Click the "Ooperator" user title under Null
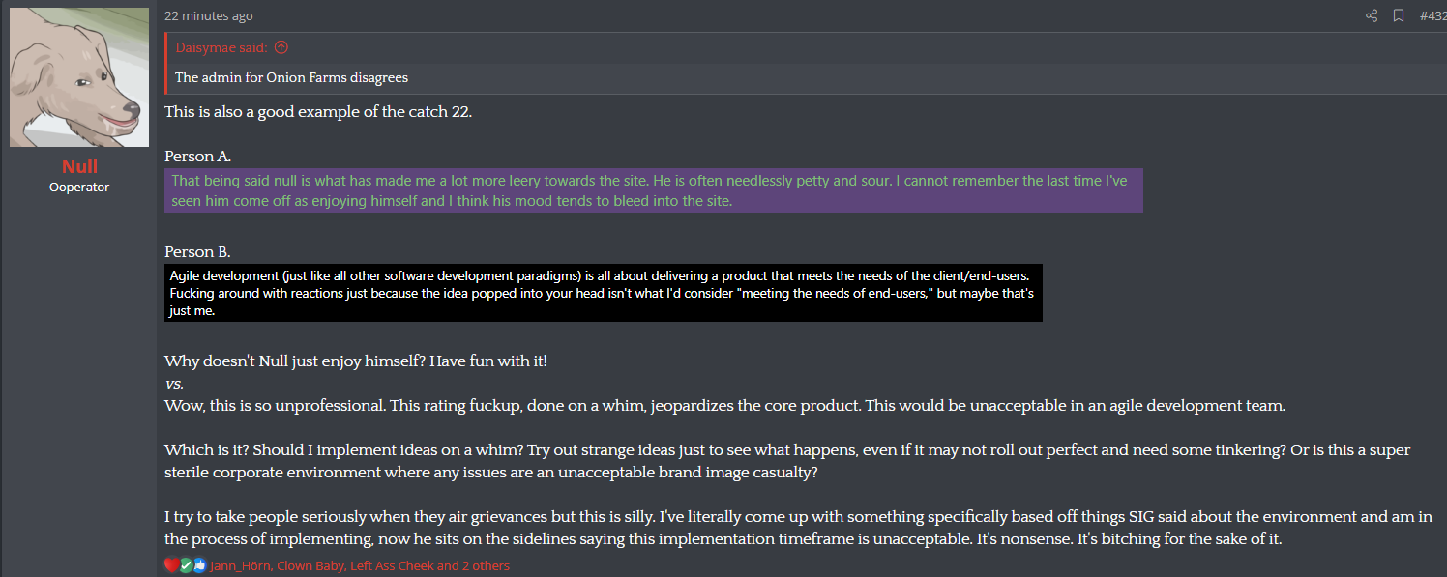1447x577 pixels. (79, 188)
